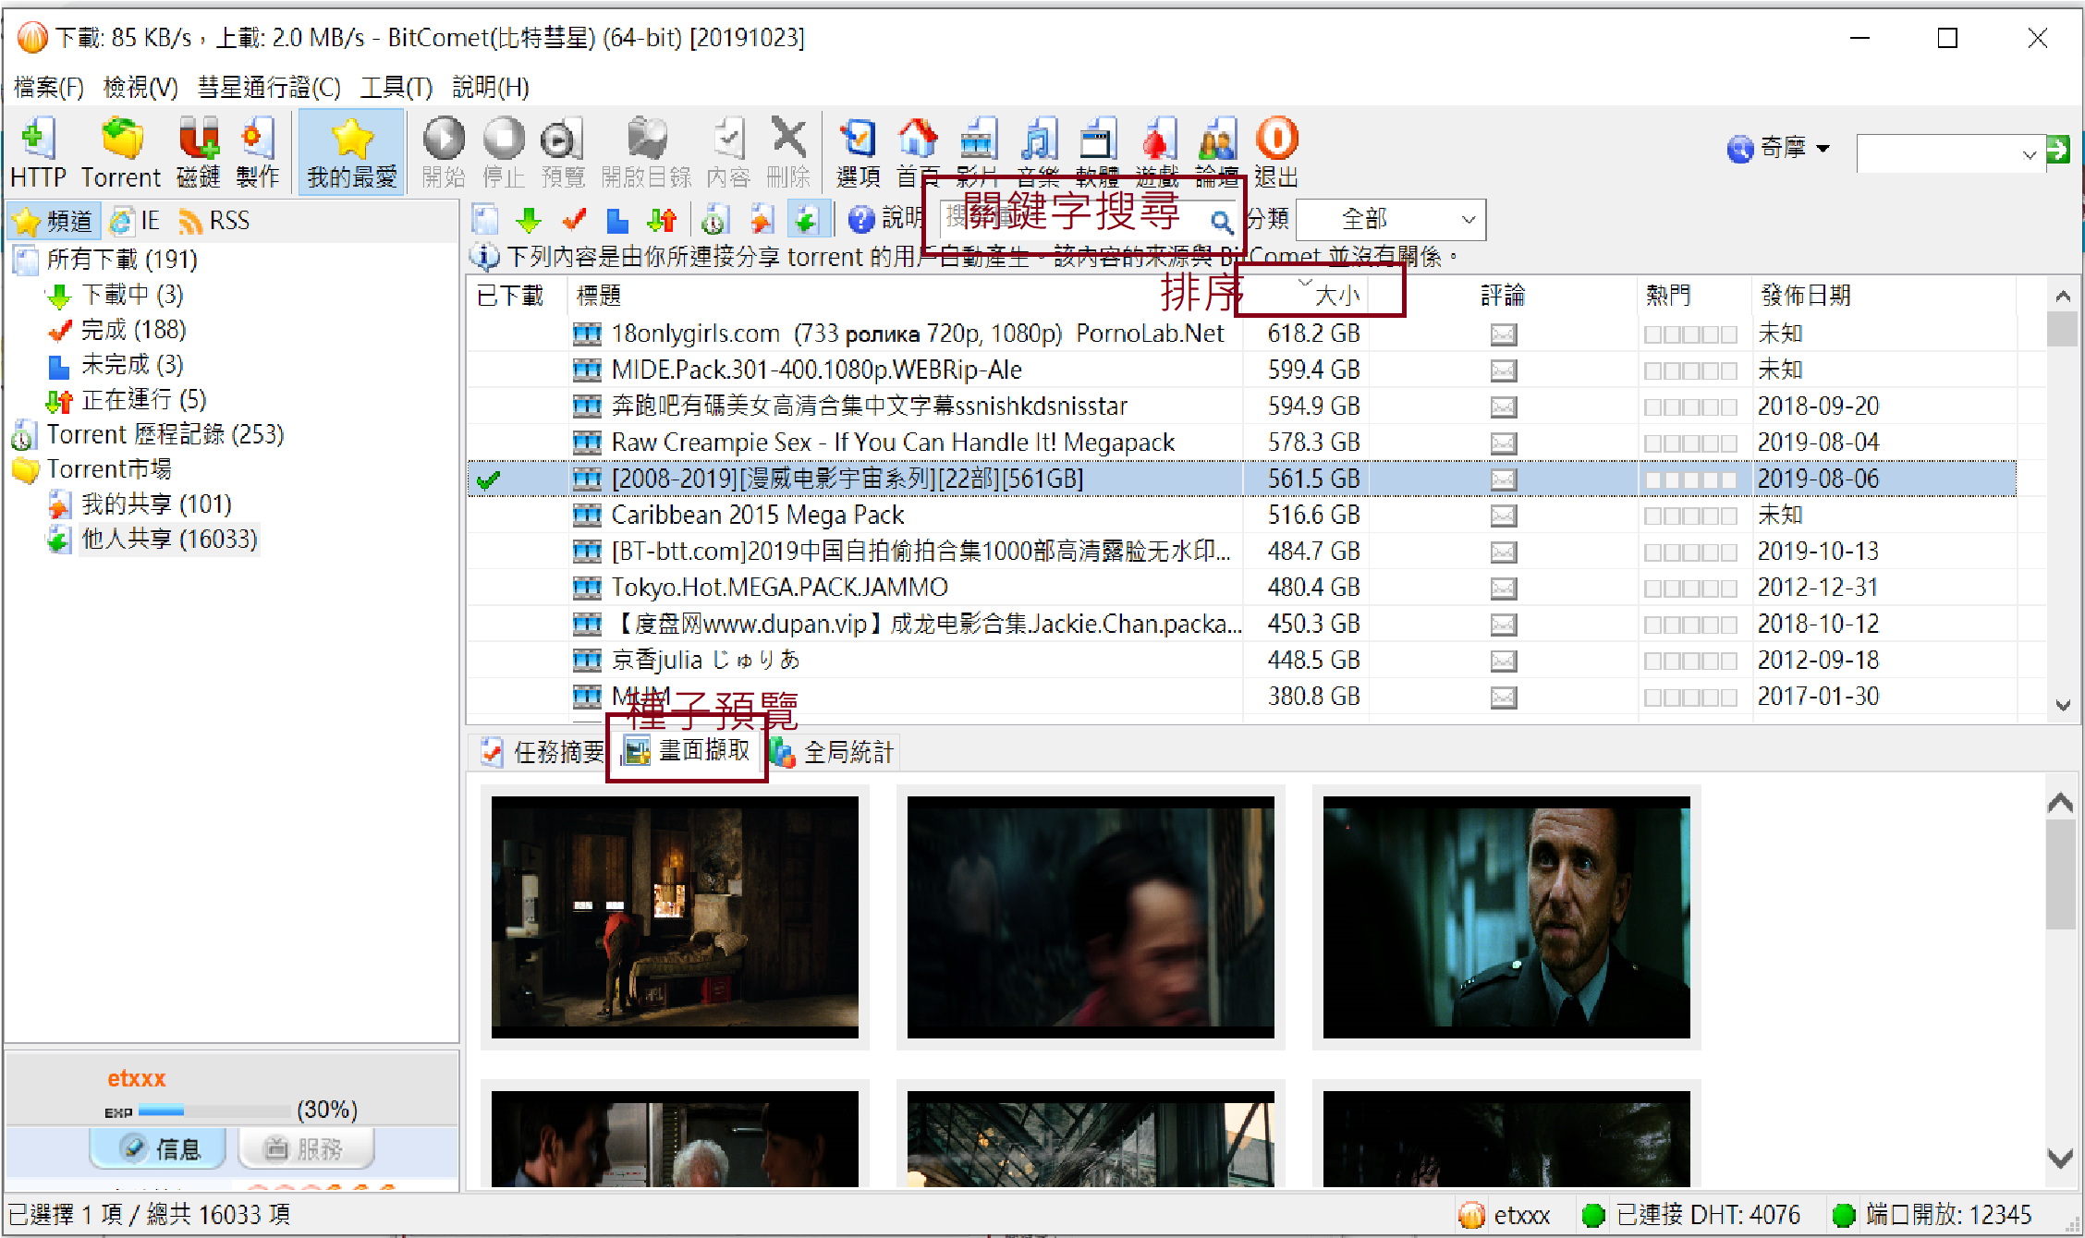
Task: Switch to the IE tab
Action: [136, 221]
